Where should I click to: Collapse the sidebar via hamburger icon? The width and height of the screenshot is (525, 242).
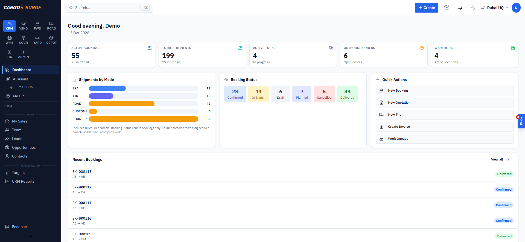click(x=31, y=236)
